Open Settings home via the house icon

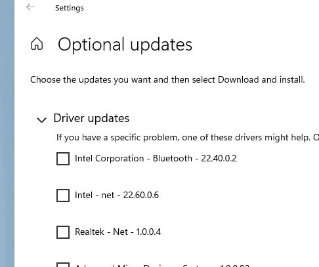pos(37,44)
